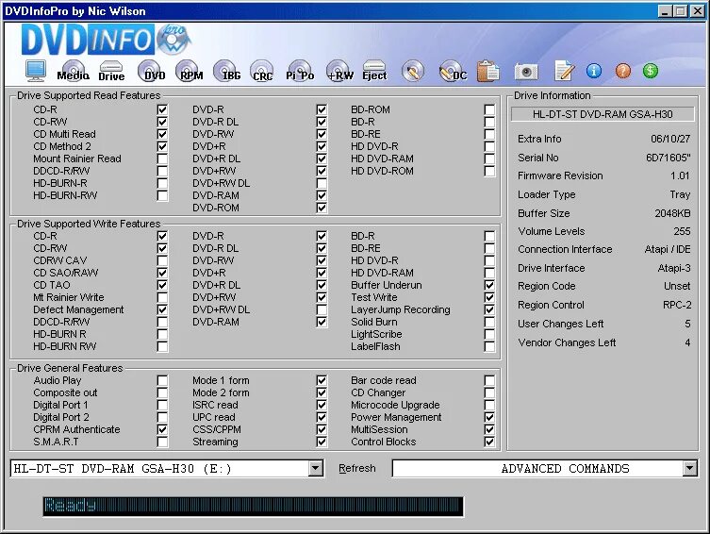Select the Serial No value 6D71605
The width and height of the screenshot is (710, 534).
[669, 158]
